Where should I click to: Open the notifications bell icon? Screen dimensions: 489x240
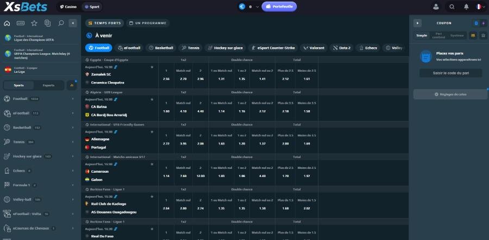click(x=466, y=7)
